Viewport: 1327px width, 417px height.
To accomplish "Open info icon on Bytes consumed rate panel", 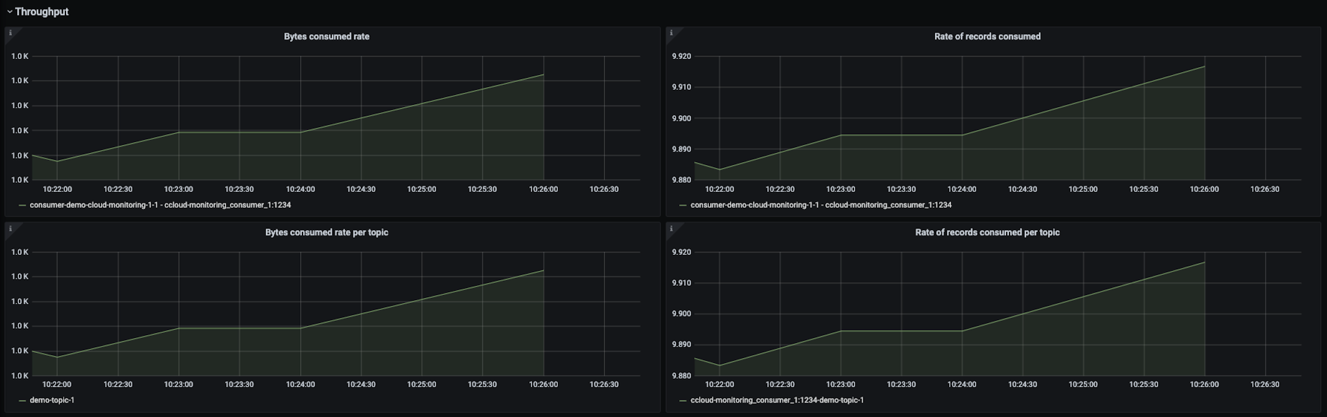I will click(x=10, y=33).
